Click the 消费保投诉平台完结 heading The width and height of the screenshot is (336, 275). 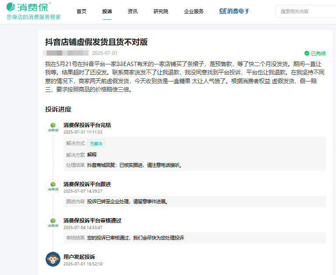click(x=87, y=125)
